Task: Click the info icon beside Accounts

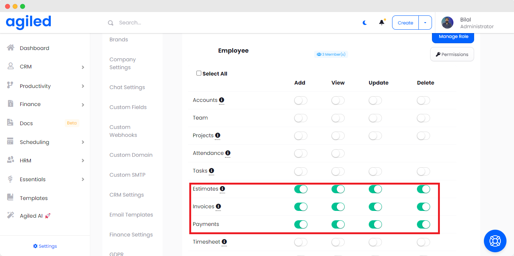Action: [x=222, y=100]
